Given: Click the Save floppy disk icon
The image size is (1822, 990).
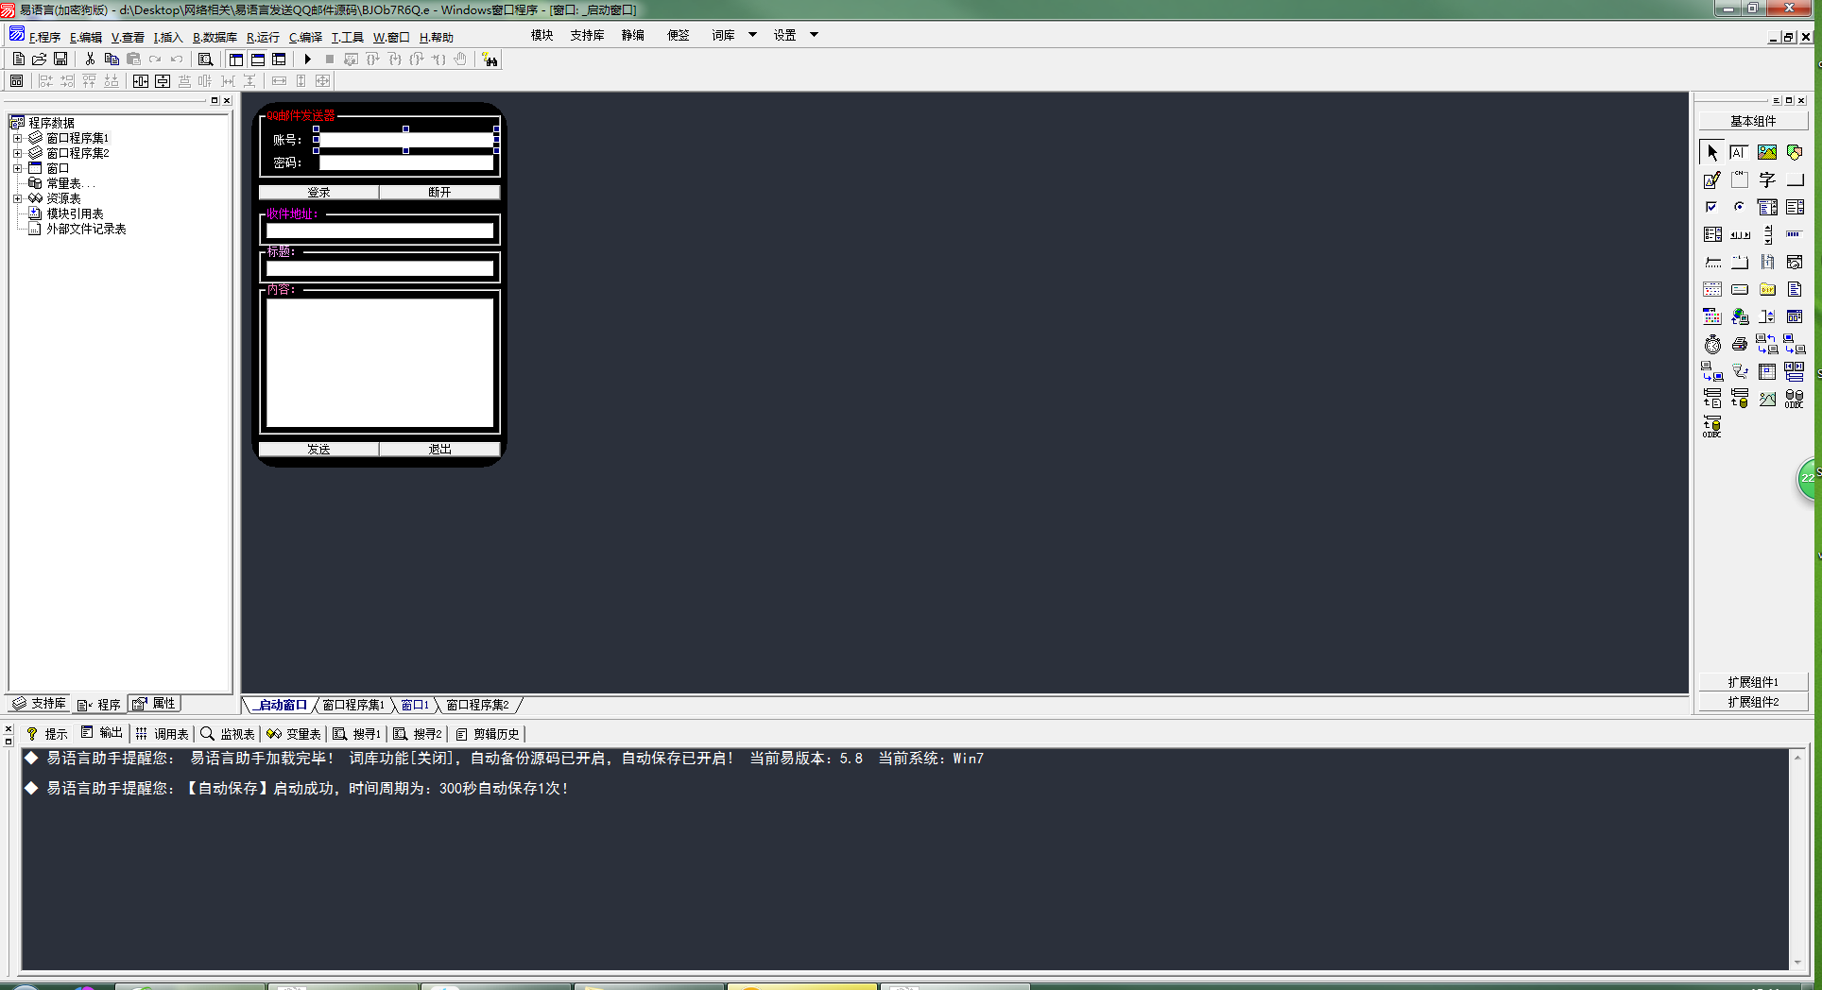Looking at the screenshot, I should [x=60, y=59].
